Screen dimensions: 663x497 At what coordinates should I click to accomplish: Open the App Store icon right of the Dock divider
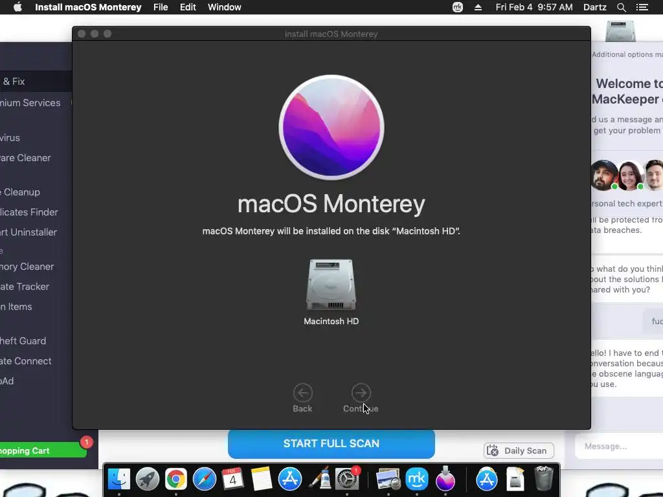487,480
